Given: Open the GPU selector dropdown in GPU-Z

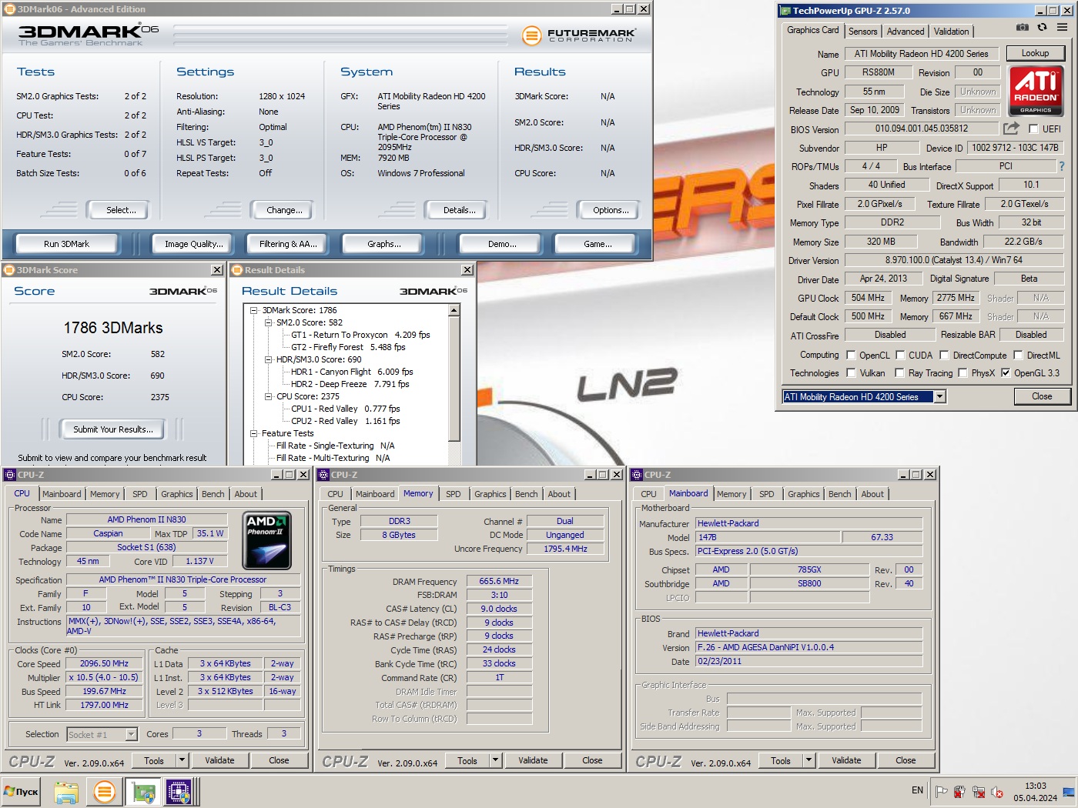Looking at the screenshot, I should click(x=939, y=397).
